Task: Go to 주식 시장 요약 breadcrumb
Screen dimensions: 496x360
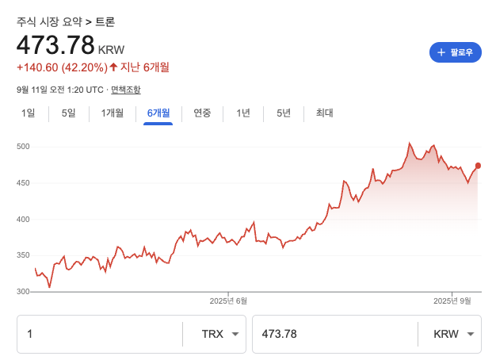Action: 49,21
